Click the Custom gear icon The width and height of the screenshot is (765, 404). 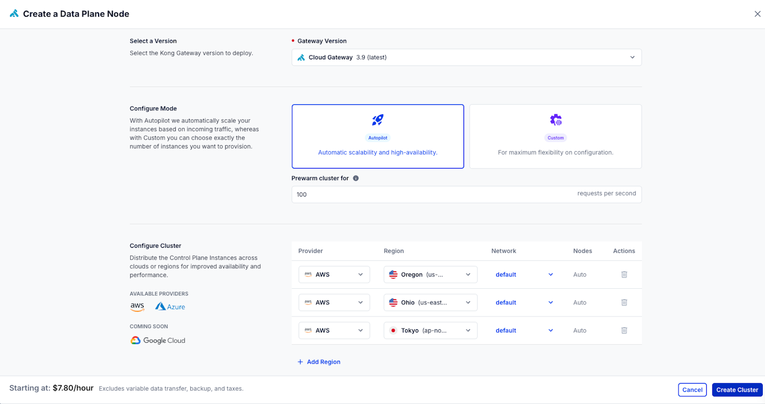coord(555,120)
